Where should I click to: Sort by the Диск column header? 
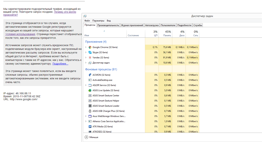179,33
